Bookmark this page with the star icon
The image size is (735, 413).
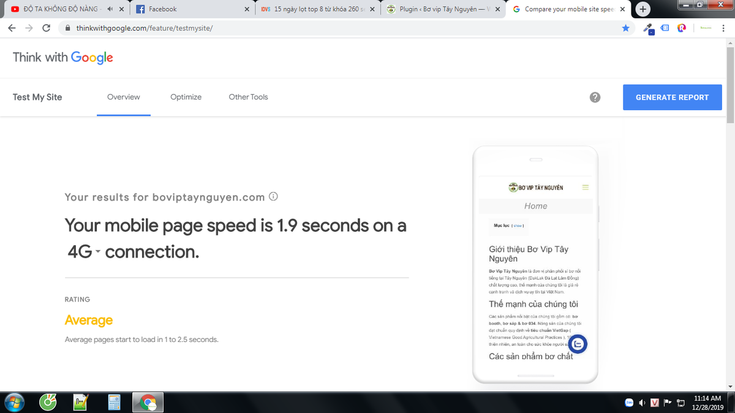coord(625,28)
